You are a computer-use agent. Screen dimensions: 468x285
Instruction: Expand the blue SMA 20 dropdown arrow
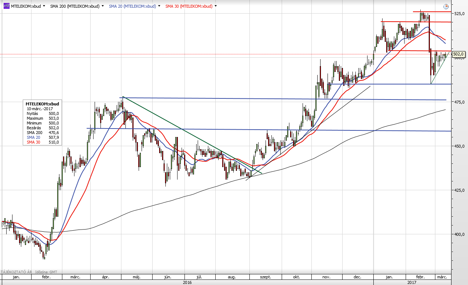point(159,6)
